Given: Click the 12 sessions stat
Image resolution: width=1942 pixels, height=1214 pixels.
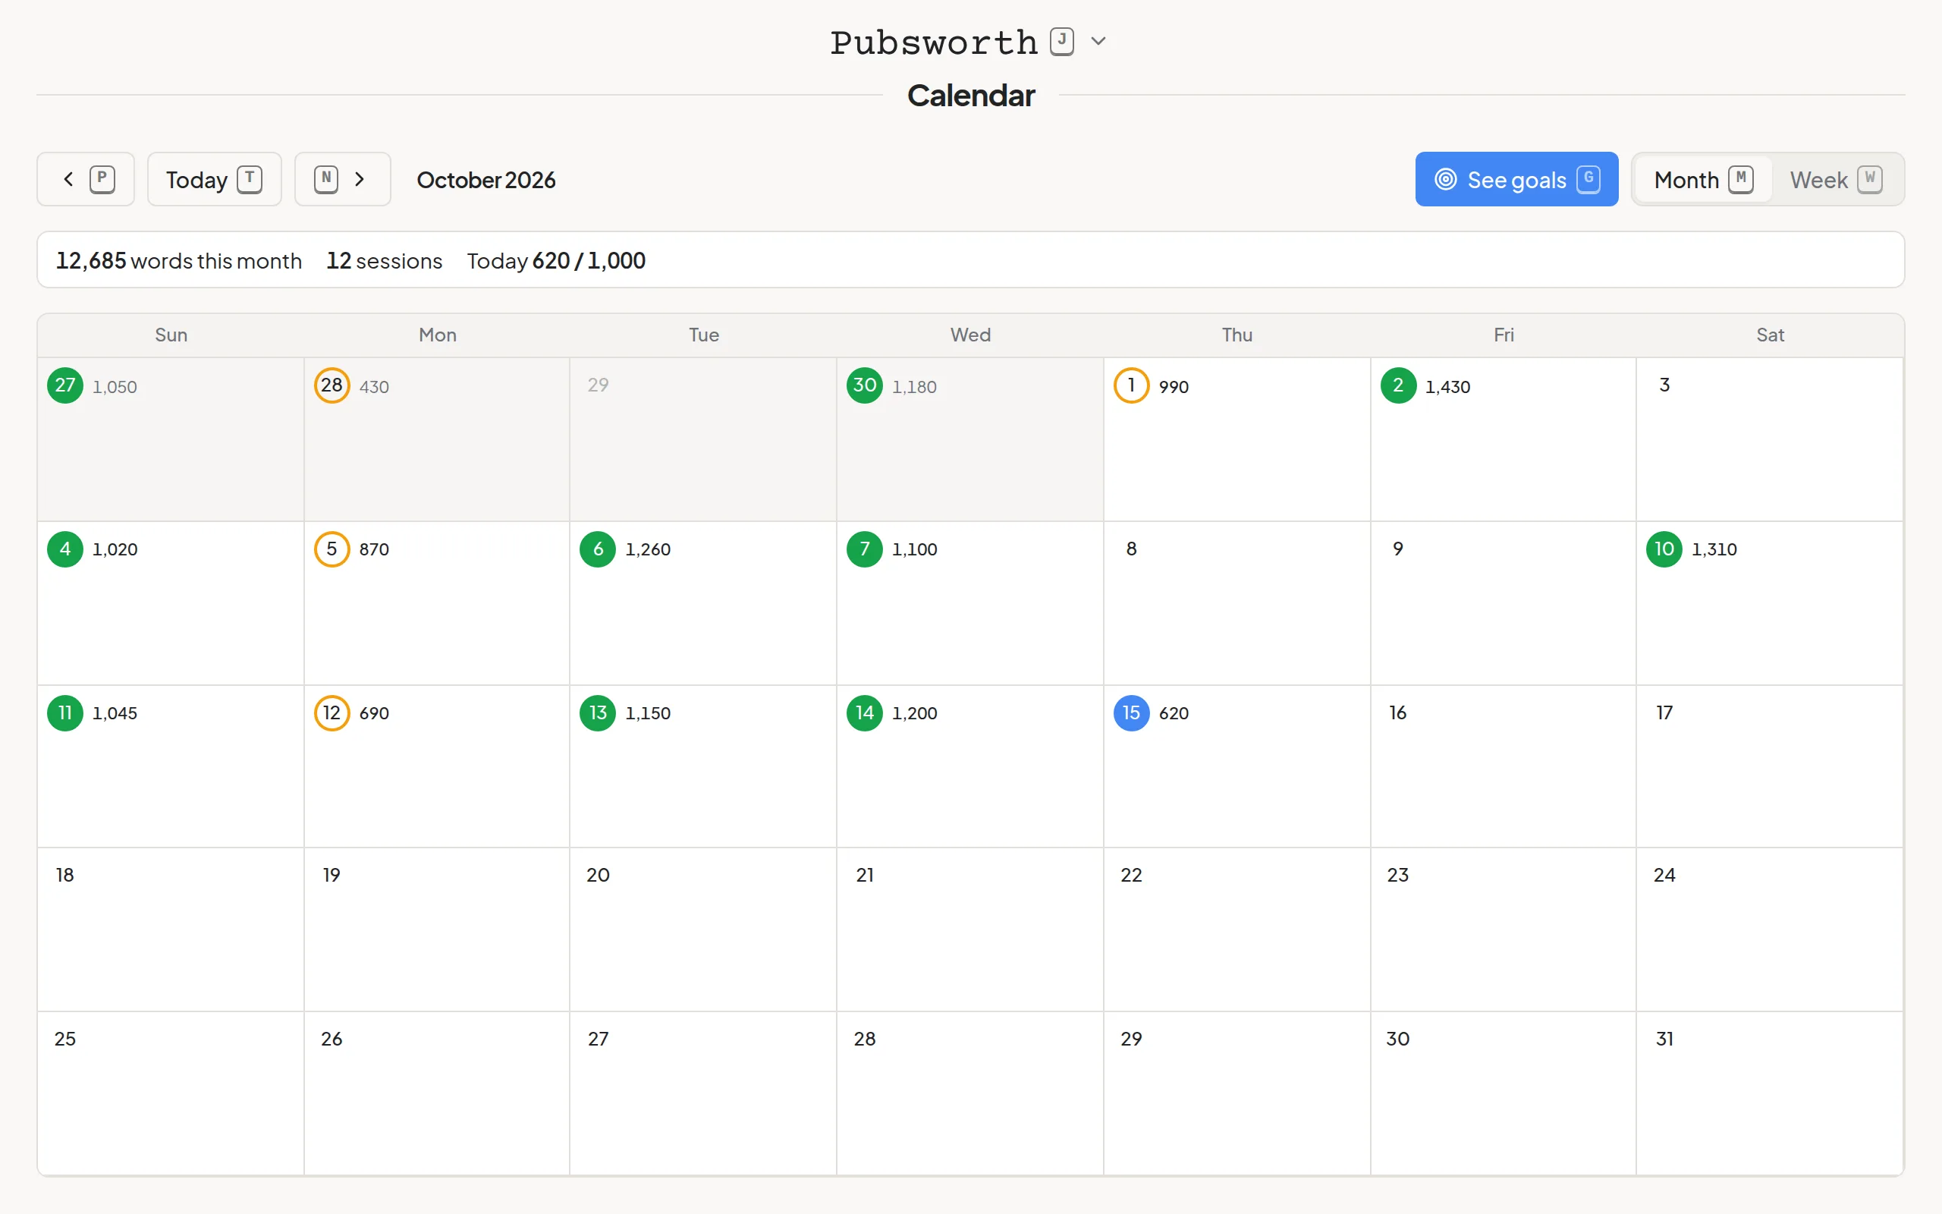Looking at the screenshot, I should [385, 260].
